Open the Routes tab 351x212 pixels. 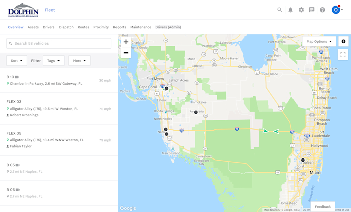click(x=83, y=27)
